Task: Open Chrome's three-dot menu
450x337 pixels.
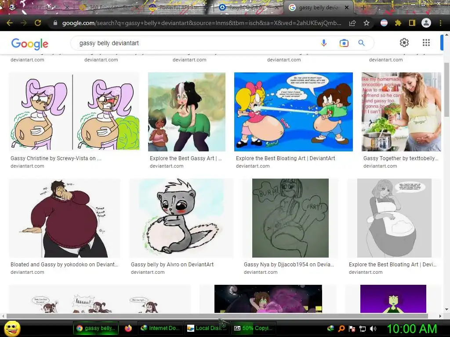Action: (x=440, y=23)
